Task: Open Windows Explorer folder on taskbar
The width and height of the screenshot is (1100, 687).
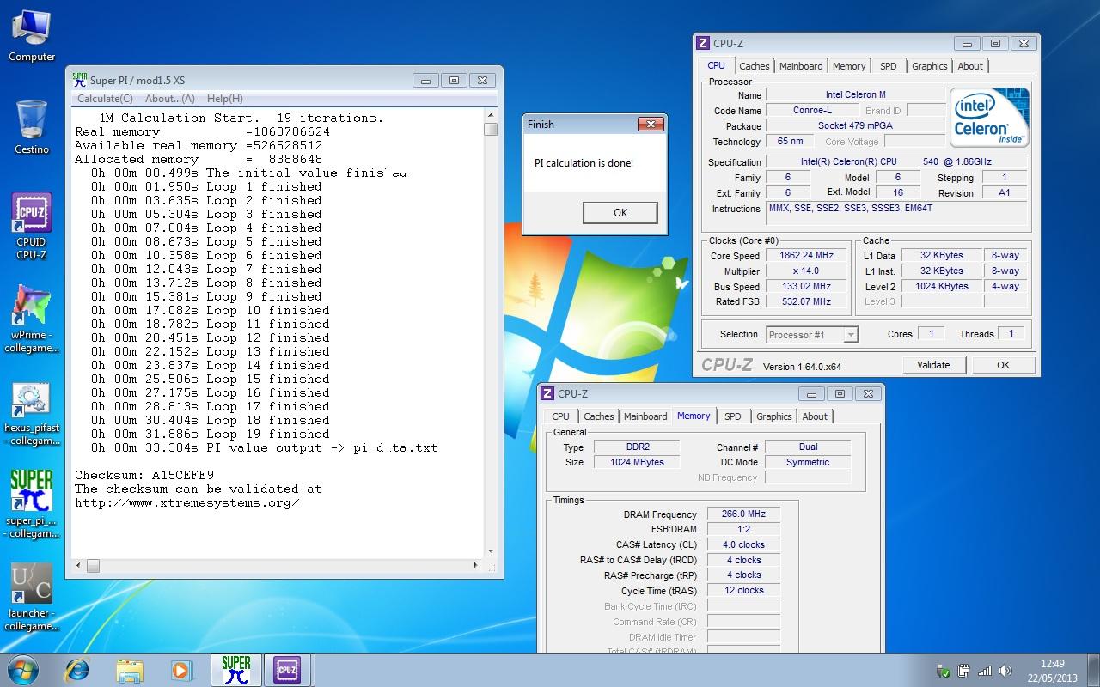Action: pyautogui.click(x=129, y=669)
